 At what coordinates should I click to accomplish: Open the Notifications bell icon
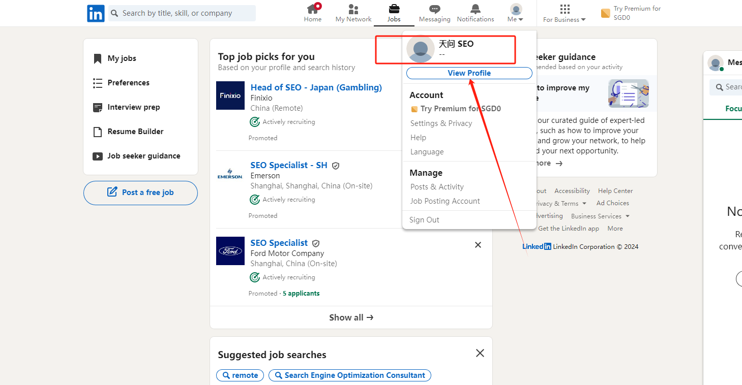(x=475, y=9)
